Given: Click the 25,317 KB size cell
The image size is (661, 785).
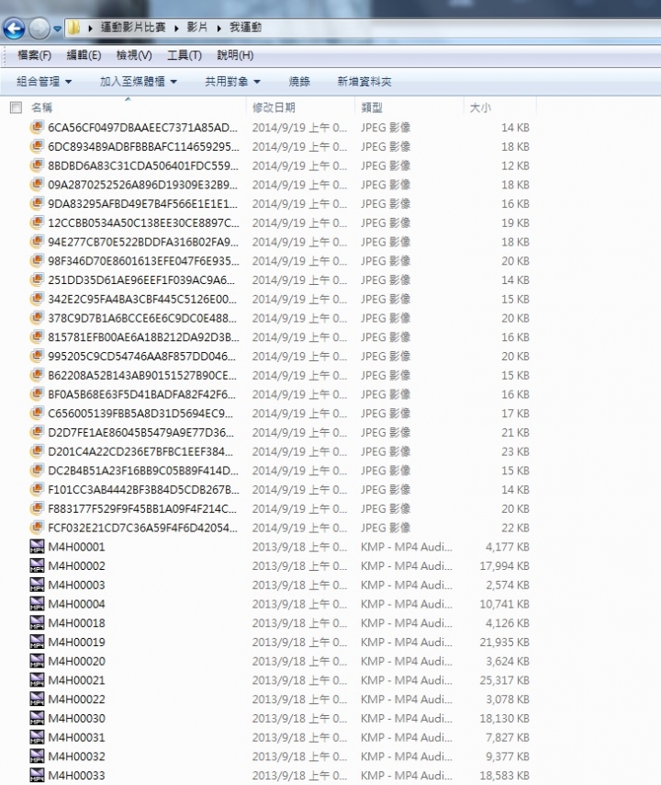Looking at the screenshot, I should pyautogui.click(x=504, y=680).
